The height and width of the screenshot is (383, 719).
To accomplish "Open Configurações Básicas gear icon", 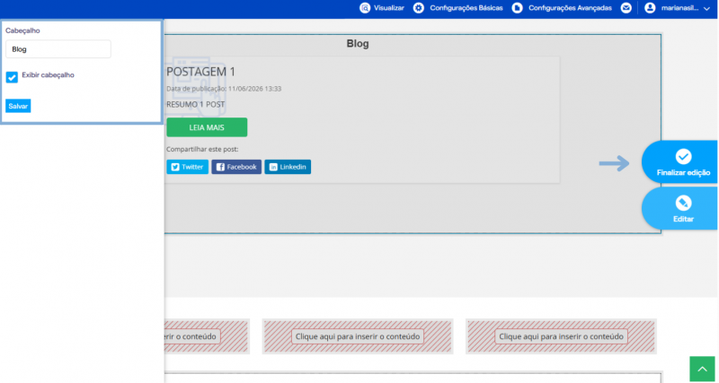I will tap(418, 8).
